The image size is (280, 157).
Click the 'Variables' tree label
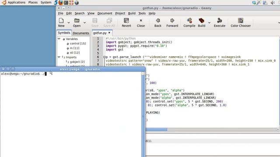(72, 39)
